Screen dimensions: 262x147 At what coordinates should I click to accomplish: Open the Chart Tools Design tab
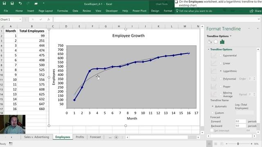[155, 11]
